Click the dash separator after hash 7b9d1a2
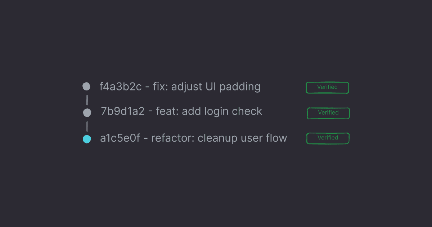 click(150, 112)
